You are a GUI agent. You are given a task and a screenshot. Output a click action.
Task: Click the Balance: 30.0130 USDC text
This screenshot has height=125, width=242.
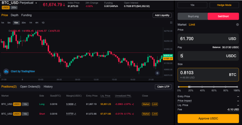point(226,47)
